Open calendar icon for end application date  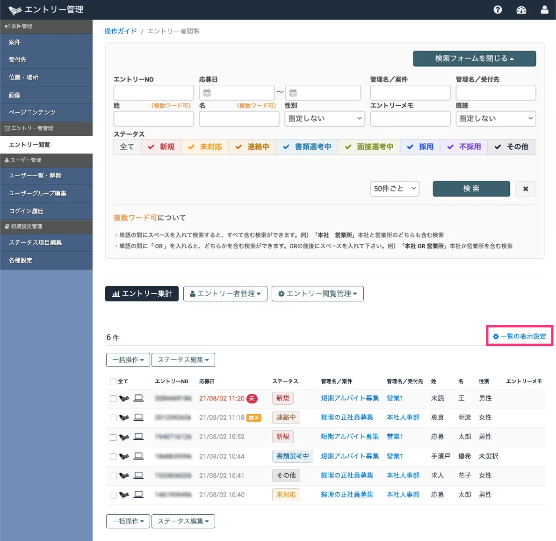coord(293,93)
